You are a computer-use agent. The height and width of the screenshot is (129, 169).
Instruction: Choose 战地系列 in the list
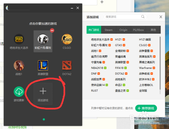120,79
